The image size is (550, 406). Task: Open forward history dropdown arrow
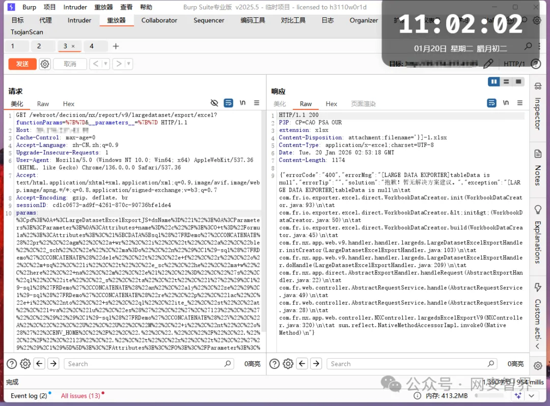click(x=129, y=64)
